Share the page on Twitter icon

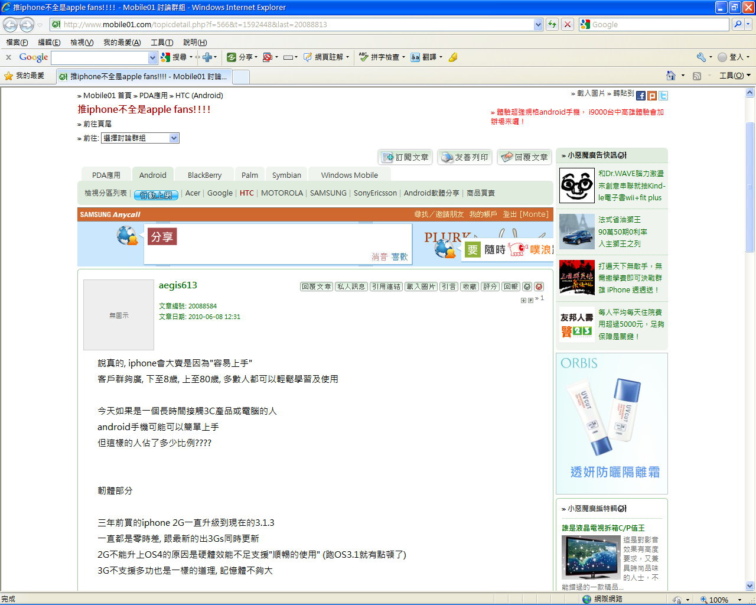click(x=663, y=95)
